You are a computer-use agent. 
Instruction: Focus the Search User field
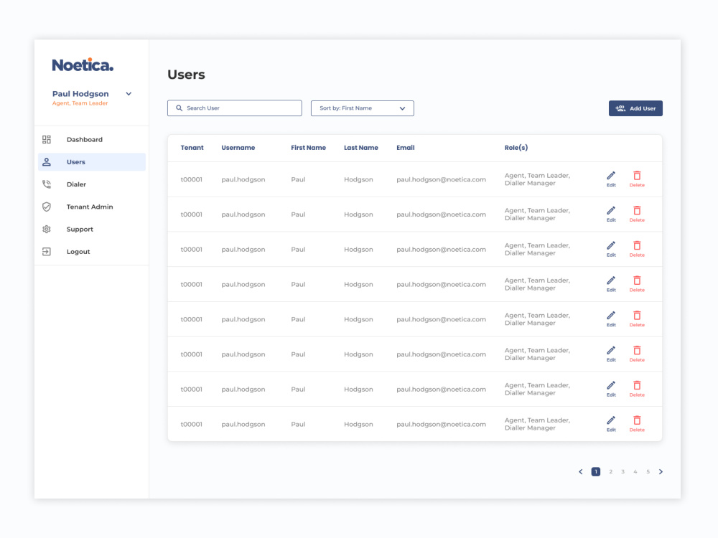click(235, 108)
